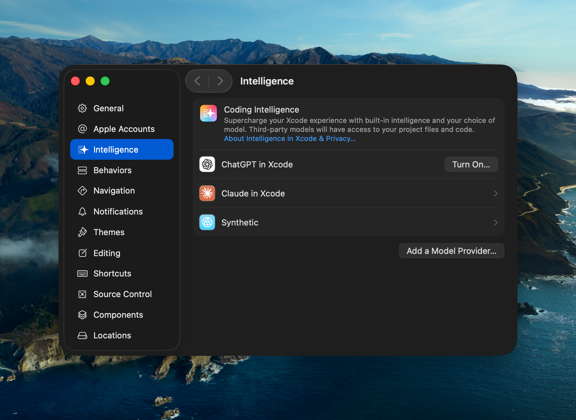
Task: Click the back navigation arrow
Action: 197,81
